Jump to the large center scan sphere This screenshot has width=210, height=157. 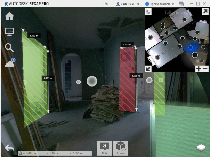(91, 81)
